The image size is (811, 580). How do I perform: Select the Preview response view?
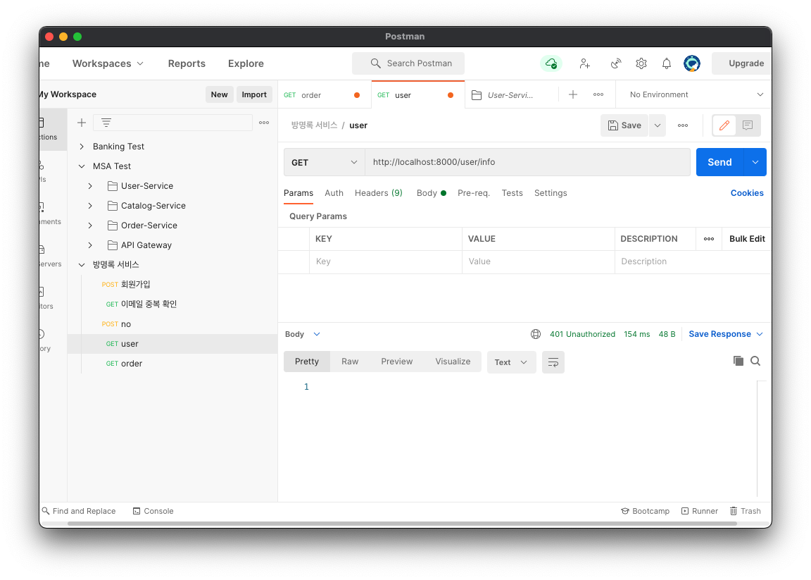(x=397, y=362)
